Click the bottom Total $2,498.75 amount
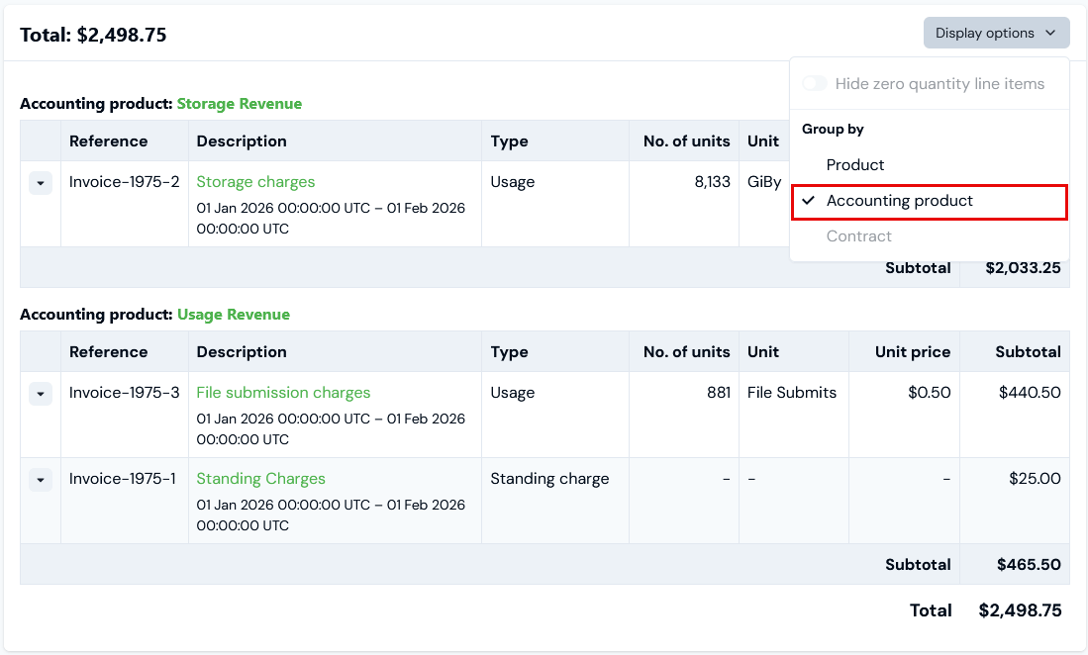 [x=1020, y=610]
